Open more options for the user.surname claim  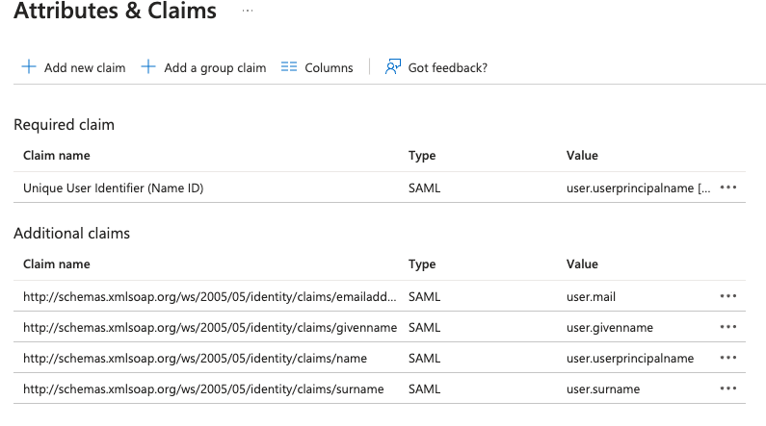click(727, 388)
